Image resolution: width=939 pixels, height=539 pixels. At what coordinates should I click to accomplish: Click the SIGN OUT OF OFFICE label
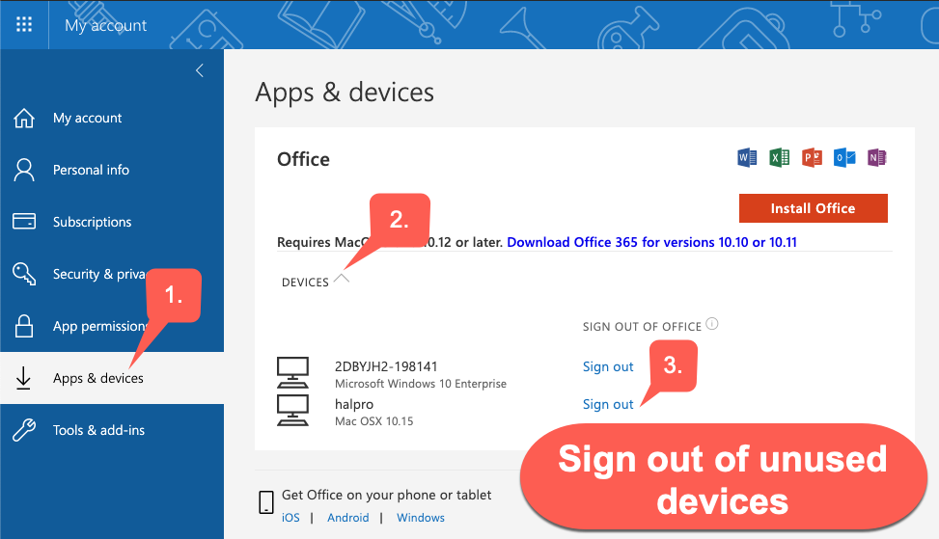(642, 327)
